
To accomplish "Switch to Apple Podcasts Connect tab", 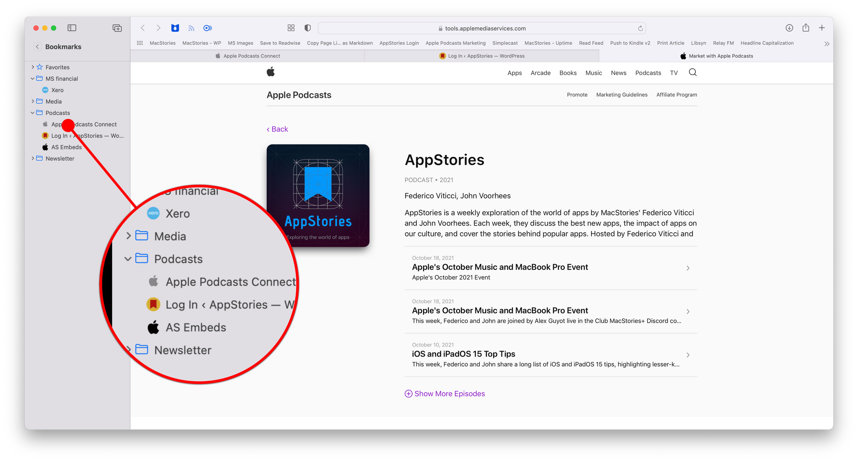I will (x=247, y=56).
